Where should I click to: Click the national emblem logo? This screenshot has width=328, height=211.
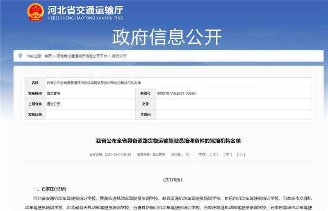point(35,12)
